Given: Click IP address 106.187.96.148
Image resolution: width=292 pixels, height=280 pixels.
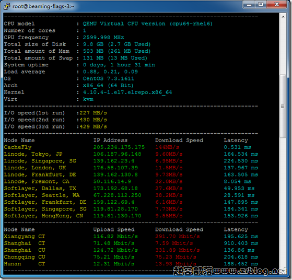Looking at the screenshot, I should click(117, 154).
